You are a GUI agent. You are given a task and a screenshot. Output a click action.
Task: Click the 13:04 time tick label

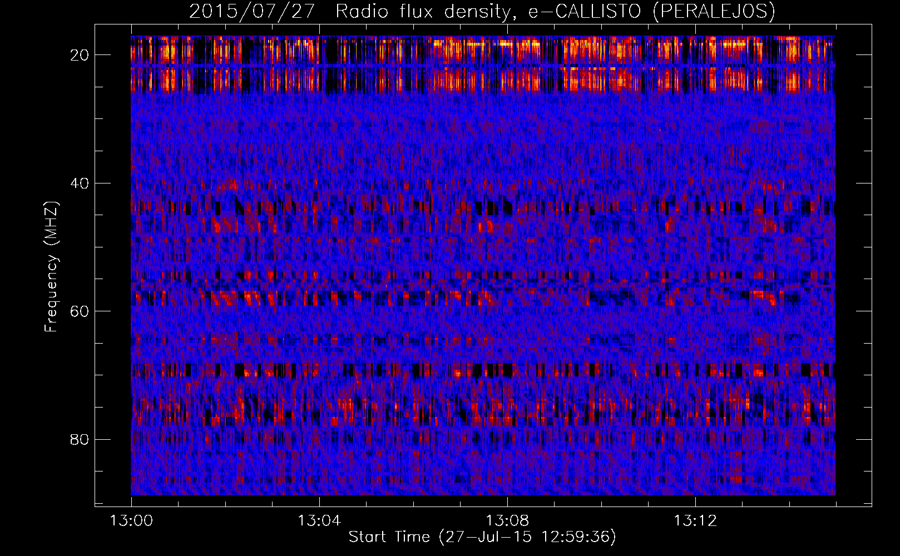(x=319, y=521)
